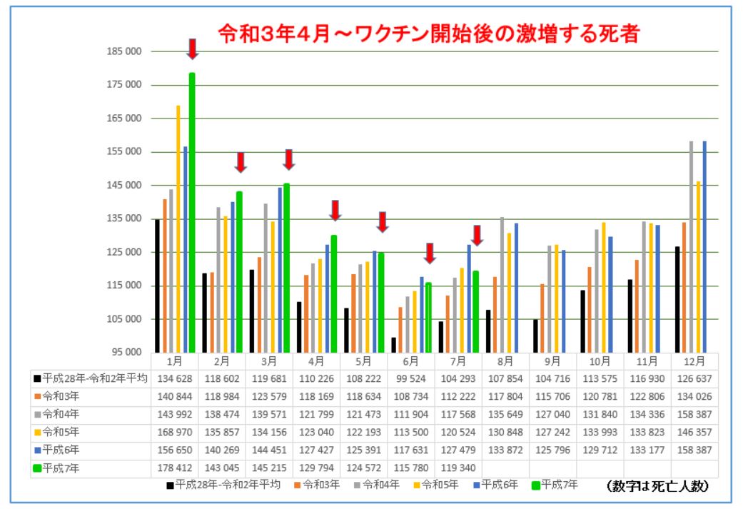
Task: Click the blue 平成6年 swatch in the bottom legend
Action: click(474, 485)
